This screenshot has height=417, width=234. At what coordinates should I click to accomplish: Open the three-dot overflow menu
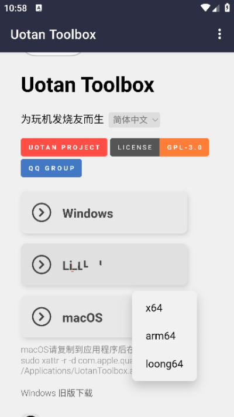tap(219, 34)
